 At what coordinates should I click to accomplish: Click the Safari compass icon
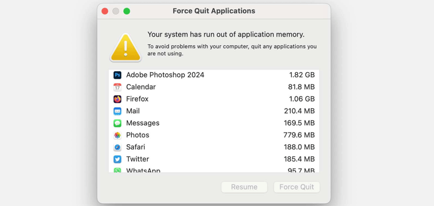coord(118,147)
